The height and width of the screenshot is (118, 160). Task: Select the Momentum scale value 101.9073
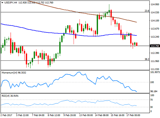click(x=155, y=72)
